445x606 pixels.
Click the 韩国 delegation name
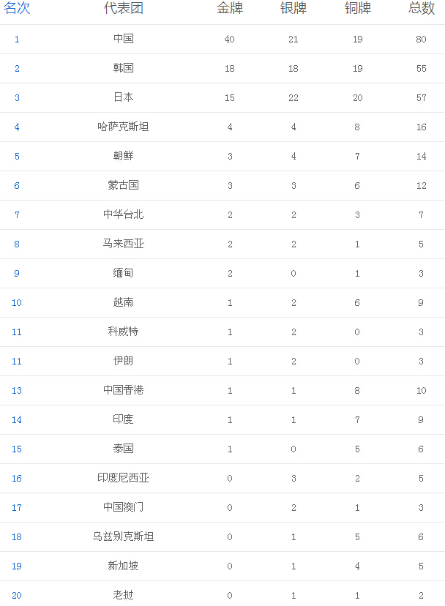(123, 68)
